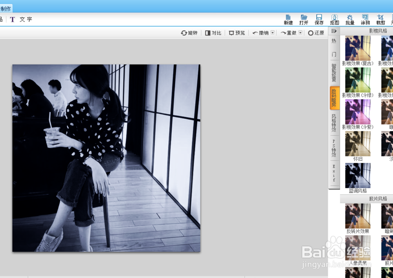This screenshot has height=278, width=393.
Task: Toggle the 对比 (Compare) view
Action: click(213, 33)
